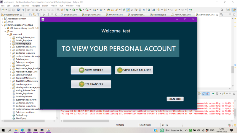
Task: Toggle Block Selection Mode in toolbar
Action: [x=140, y=10]
